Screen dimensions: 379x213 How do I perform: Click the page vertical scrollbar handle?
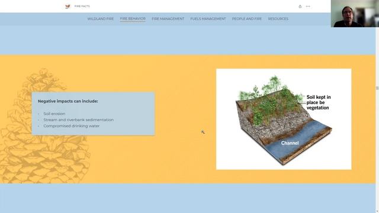377,88
